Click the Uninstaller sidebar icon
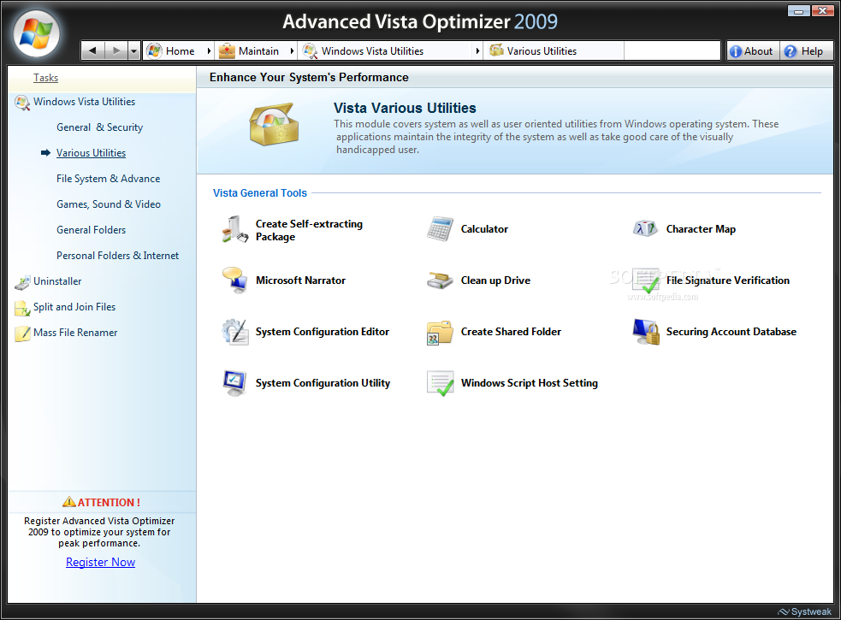The height and width of the screenshot is (620, 841). coord(22,282)
